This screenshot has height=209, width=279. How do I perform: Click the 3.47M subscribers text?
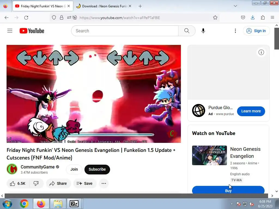(x=34, y=172)
